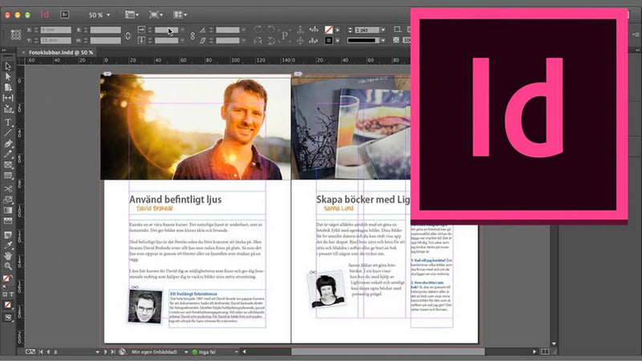Image resolution: width=642 pixels, height=361 pixels.
Task: Select the Selection tool arrow
Action: [x=8, y=66]
